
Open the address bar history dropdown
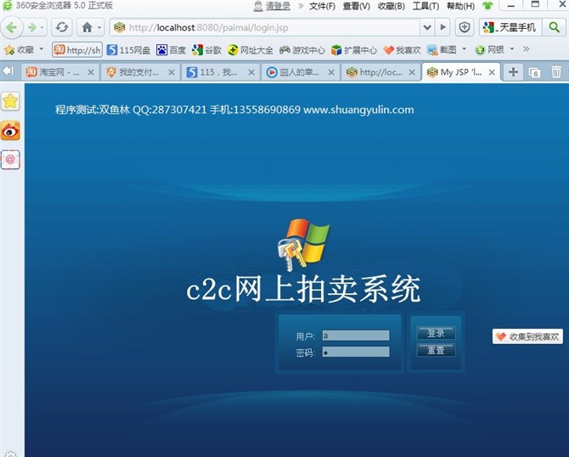(427, 27)
